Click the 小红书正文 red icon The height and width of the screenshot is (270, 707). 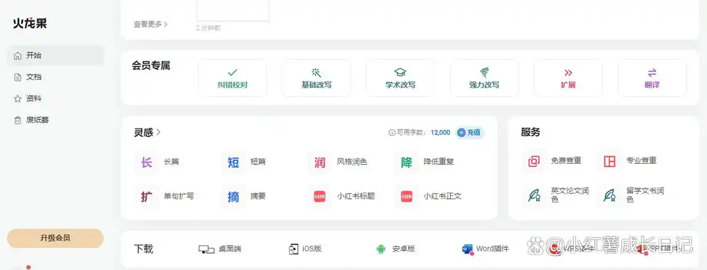(x=406, y=197)
